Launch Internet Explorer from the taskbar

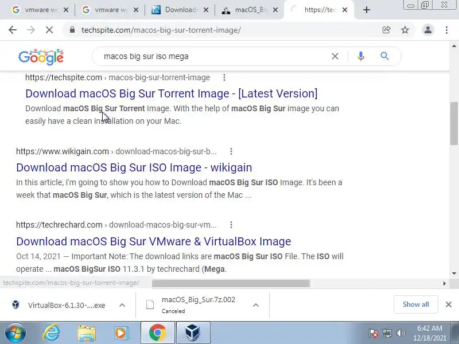click(x=51, y=333)
